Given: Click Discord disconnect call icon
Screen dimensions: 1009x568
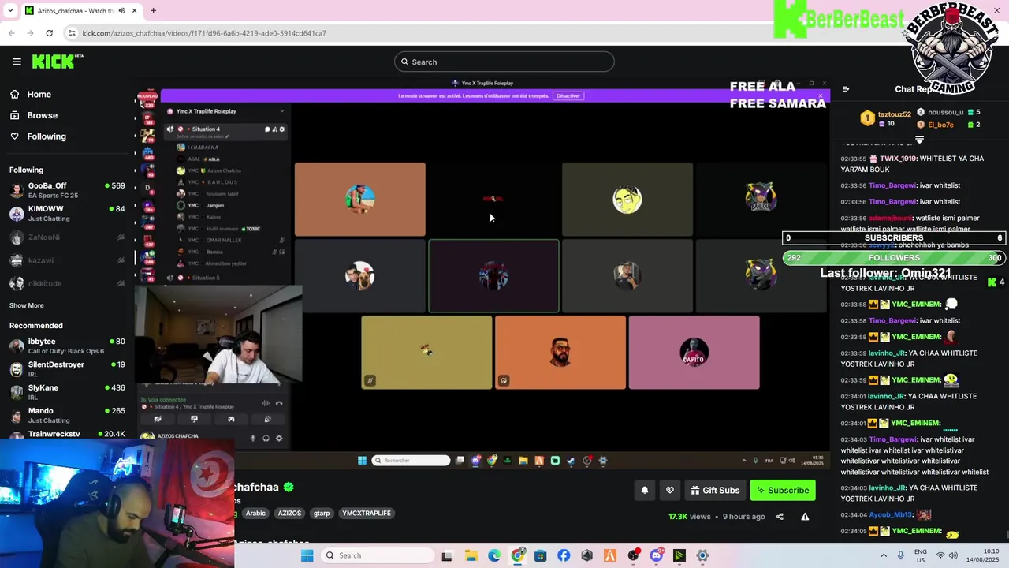Looking at the screenshot, I should pyautogui.click(x=278, y=403).
